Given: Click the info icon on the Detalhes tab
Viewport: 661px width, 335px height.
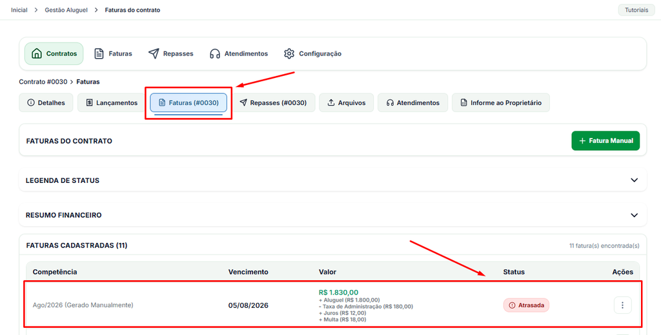Looking at the screenshot, I should click(31, 102).
